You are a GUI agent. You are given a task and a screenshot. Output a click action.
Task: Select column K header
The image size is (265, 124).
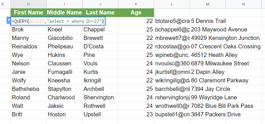[x=136, y=4]
